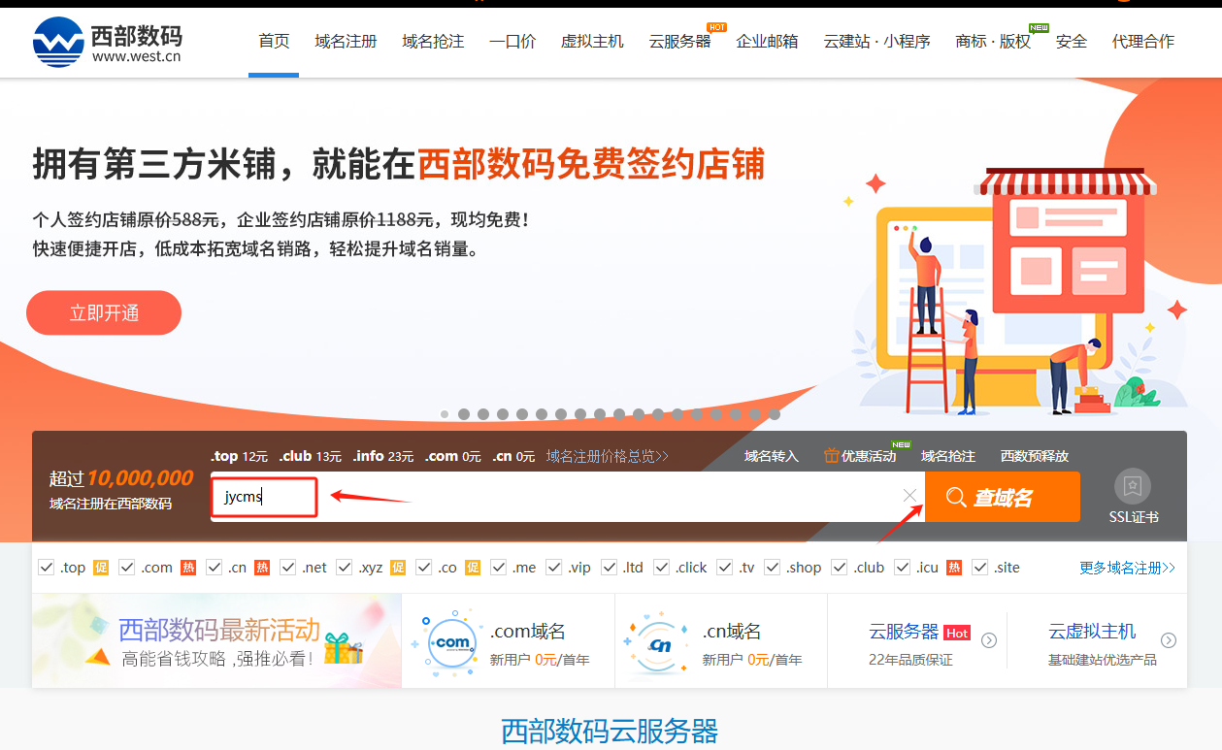
Task: Toggle the .cn domain checkbox
Action: 215,568
